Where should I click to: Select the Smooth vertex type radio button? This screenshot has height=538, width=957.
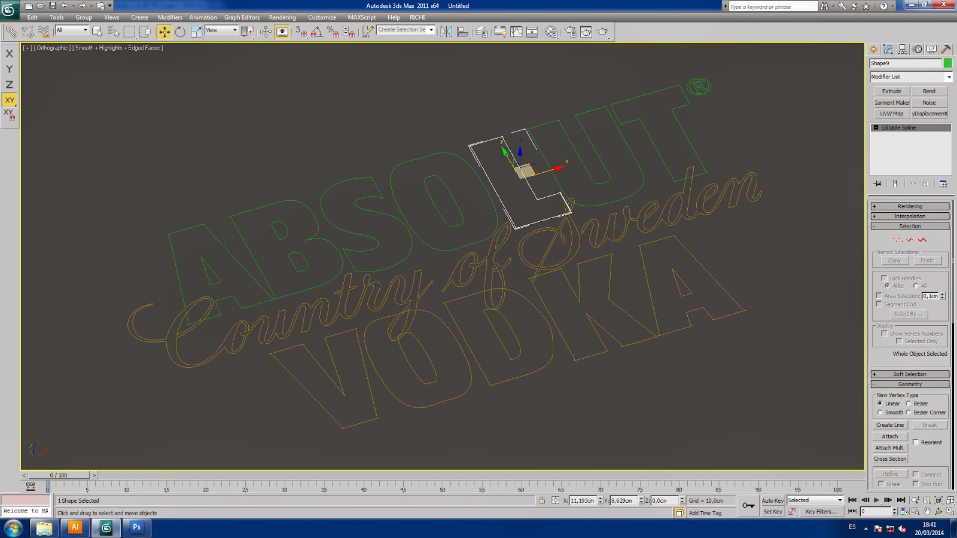[879, 412]
